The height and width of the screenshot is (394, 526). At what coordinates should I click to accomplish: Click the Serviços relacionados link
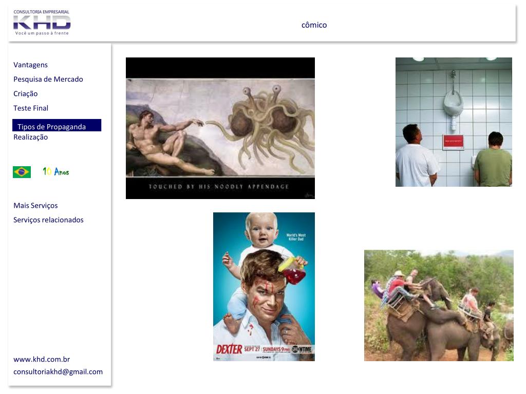[x=48, y=220]
